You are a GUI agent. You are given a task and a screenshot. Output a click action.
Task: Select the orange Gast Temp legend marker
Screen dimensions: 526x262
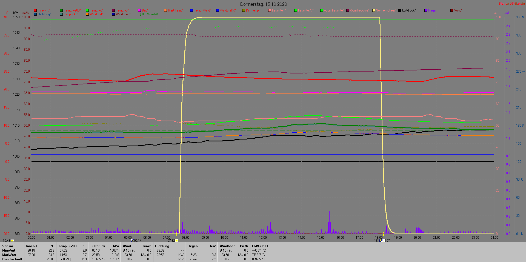(x=165, y=10)
